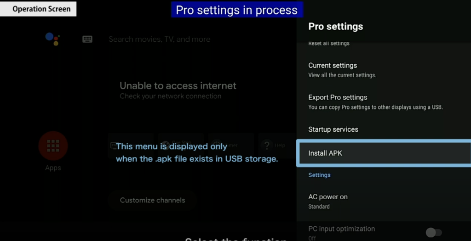Select Install APK menu item
The image size is (471, 241).
coord(384,153)
